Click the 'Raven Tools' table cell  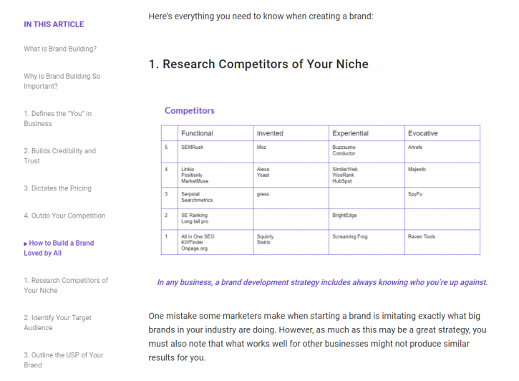pos(442,242)
